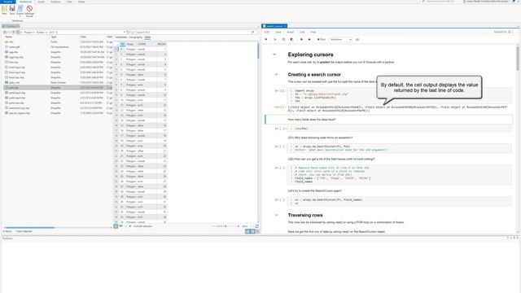Open the Markdown cell type dropdown
The width and height of the screenshot is (521, 293).
coord(340,40)
